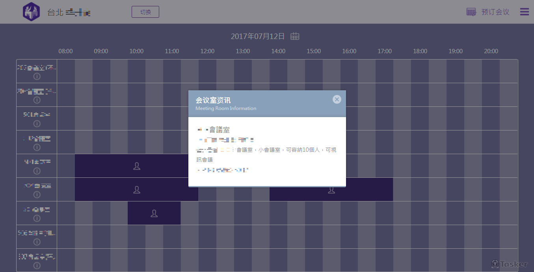Select empty 20:00 slot in second room row
This screenshot has height=272, width=534.
click(491, 95)
